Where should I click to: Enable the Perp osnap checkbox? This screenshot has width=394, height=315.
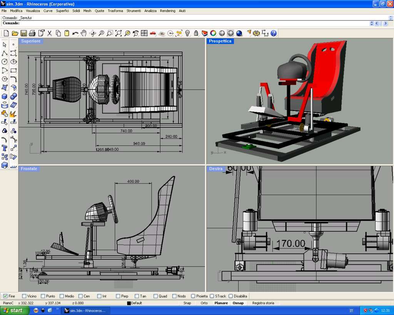coord(118,296)
